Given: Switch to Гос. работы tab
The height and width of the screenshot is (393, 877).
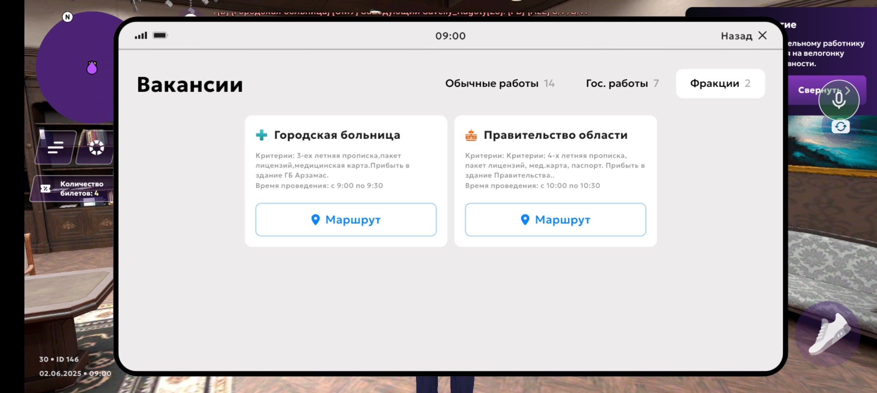Looking at the screenshot, I should [x=622, y=84].
